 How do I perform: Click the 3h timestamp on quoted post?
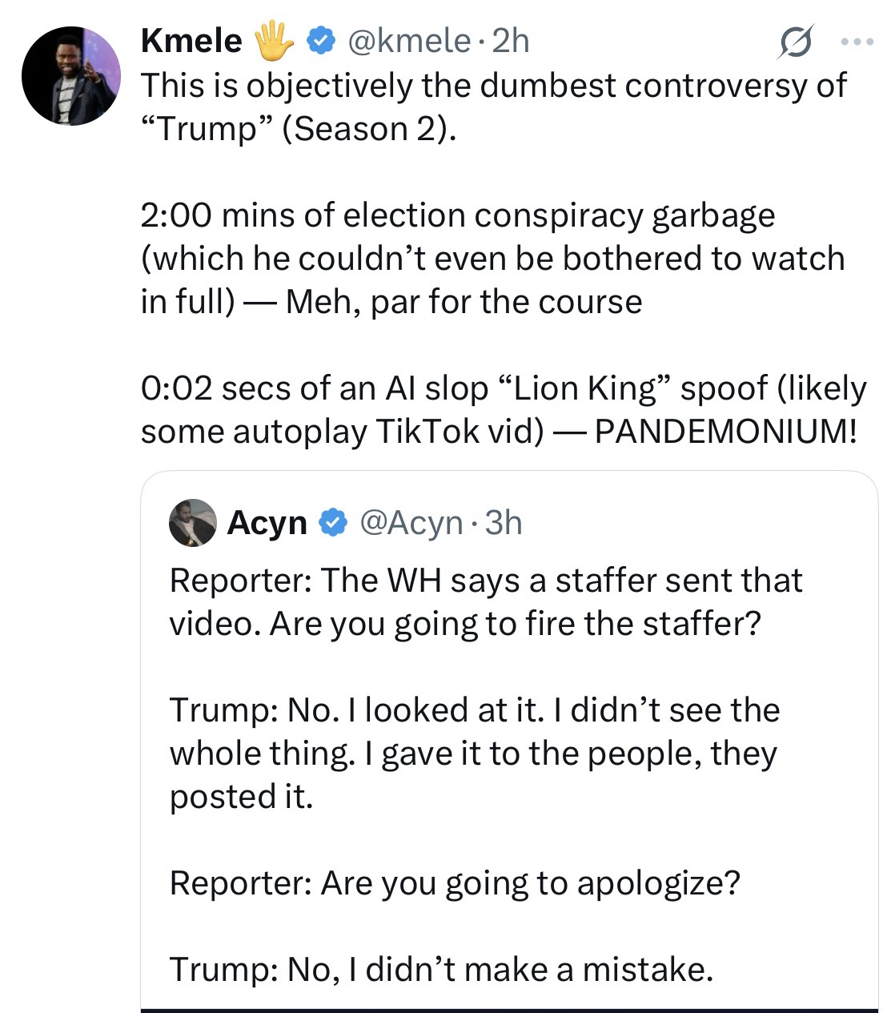504,523
